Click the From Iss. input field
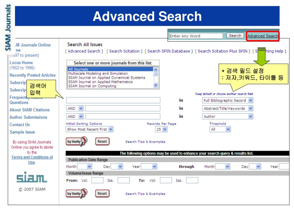Image resolution: width=294 pixels, height=220 pixels. coord(123,180)
